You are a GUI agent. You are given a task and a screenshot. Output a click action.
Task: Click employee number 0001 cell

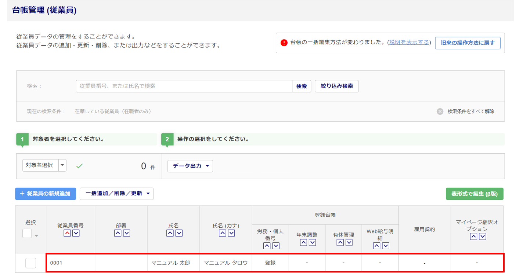[x=71, y=263]
